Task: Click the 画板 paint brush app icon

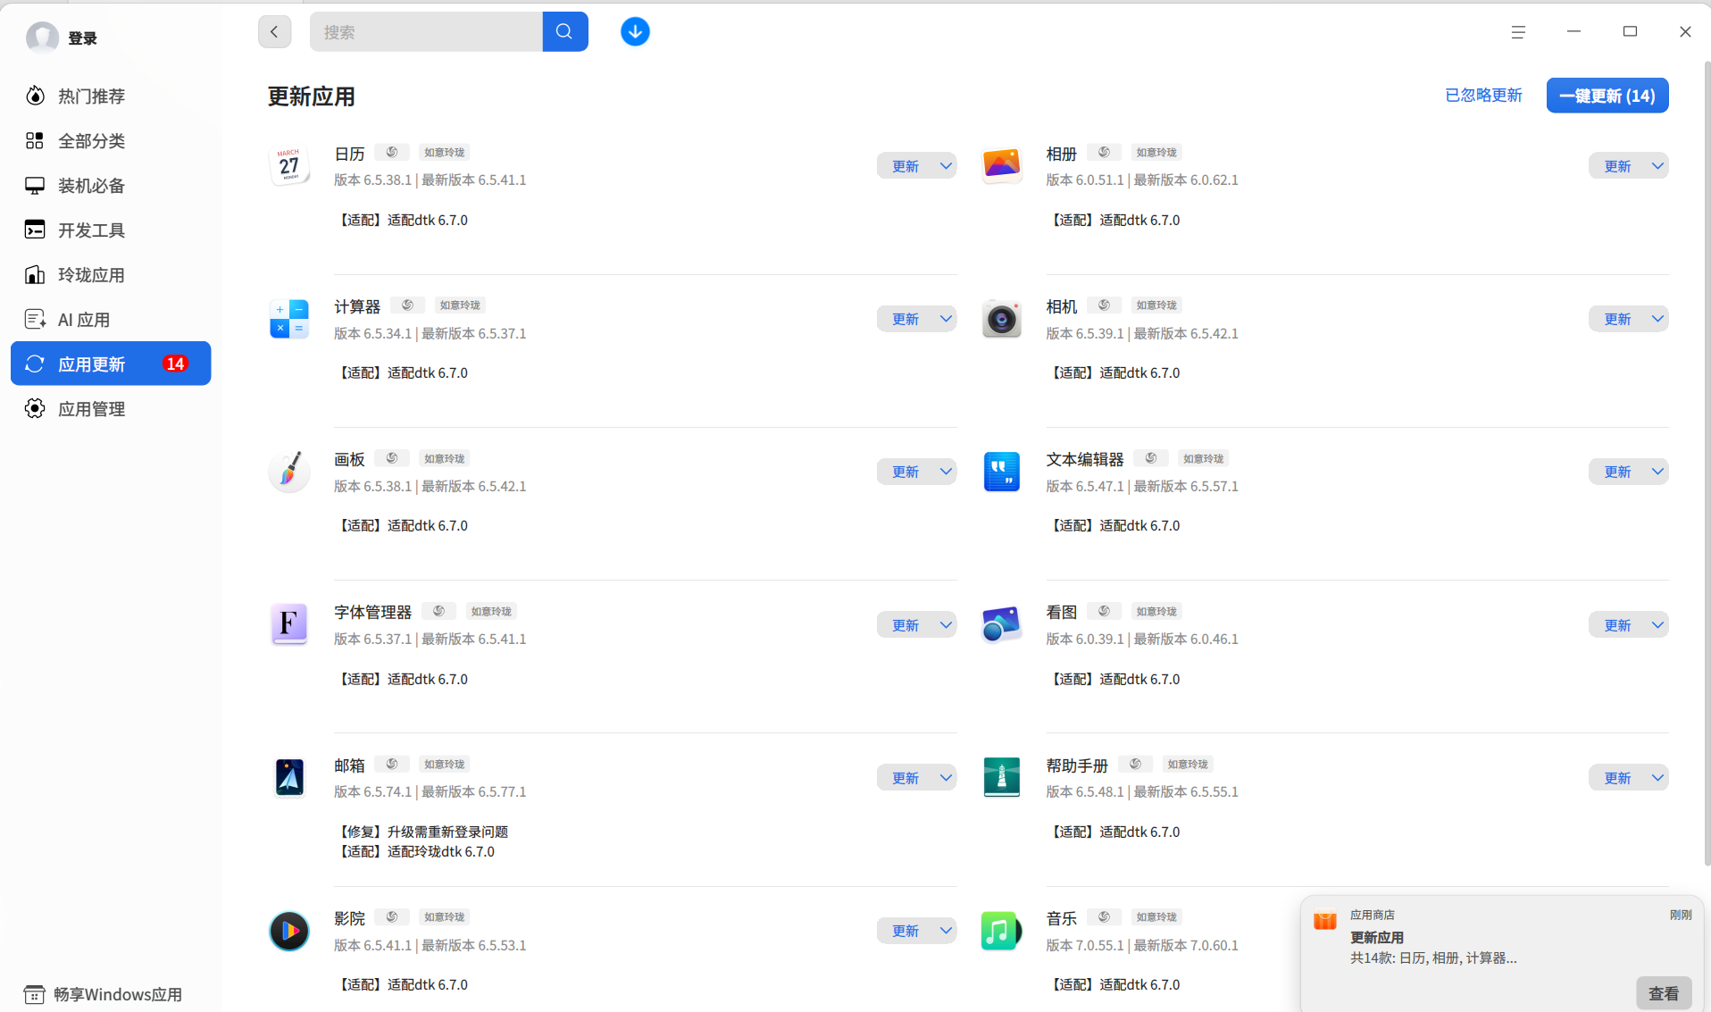Action: 289,472
